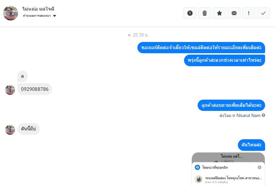Image resolution: width=275 pixels, height=187 pixels.
Task: Click the Nisarut Nam sender name
Action: point(248,115)
